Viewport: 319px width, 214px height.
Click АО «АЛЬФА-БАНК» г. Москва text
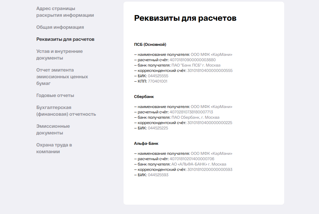point(199,164)
